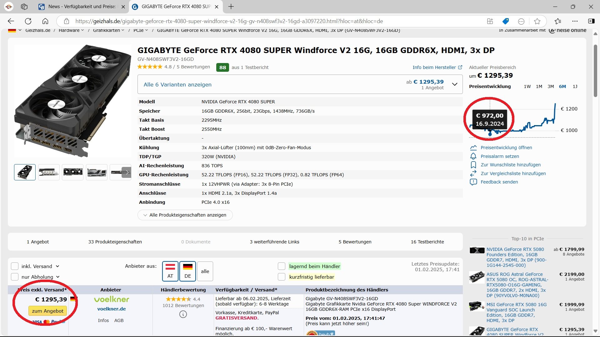Click the zum Angebot button
The image size is (600, 337).
[47, 311]
